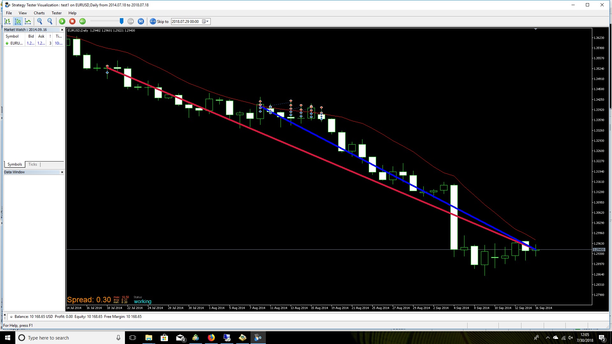
Task: Open the File menu
Action: pyautogui.click(x=9, y=13)
